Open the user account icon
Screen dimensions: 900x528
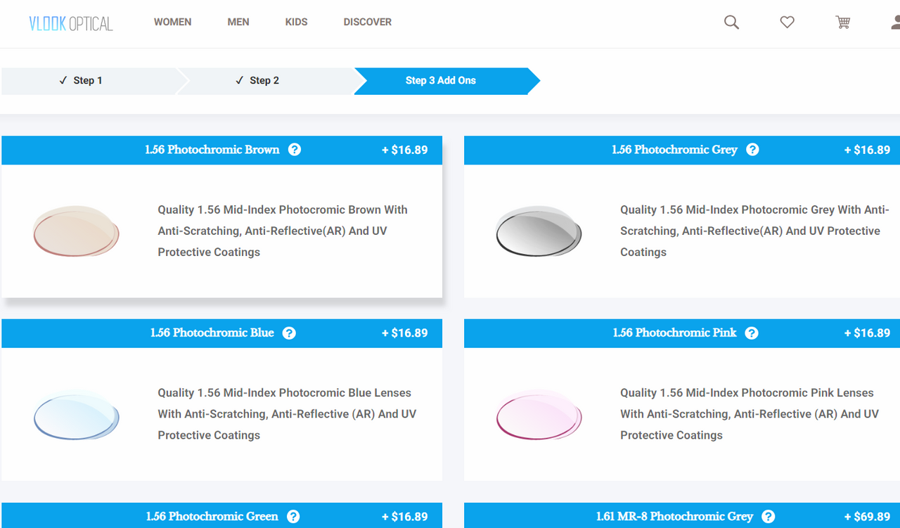(895, 22)
